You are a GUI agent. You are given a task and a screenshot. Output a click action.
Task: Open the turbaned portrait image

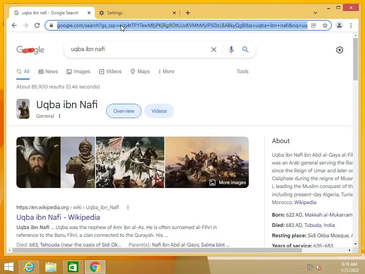(38, 162)
